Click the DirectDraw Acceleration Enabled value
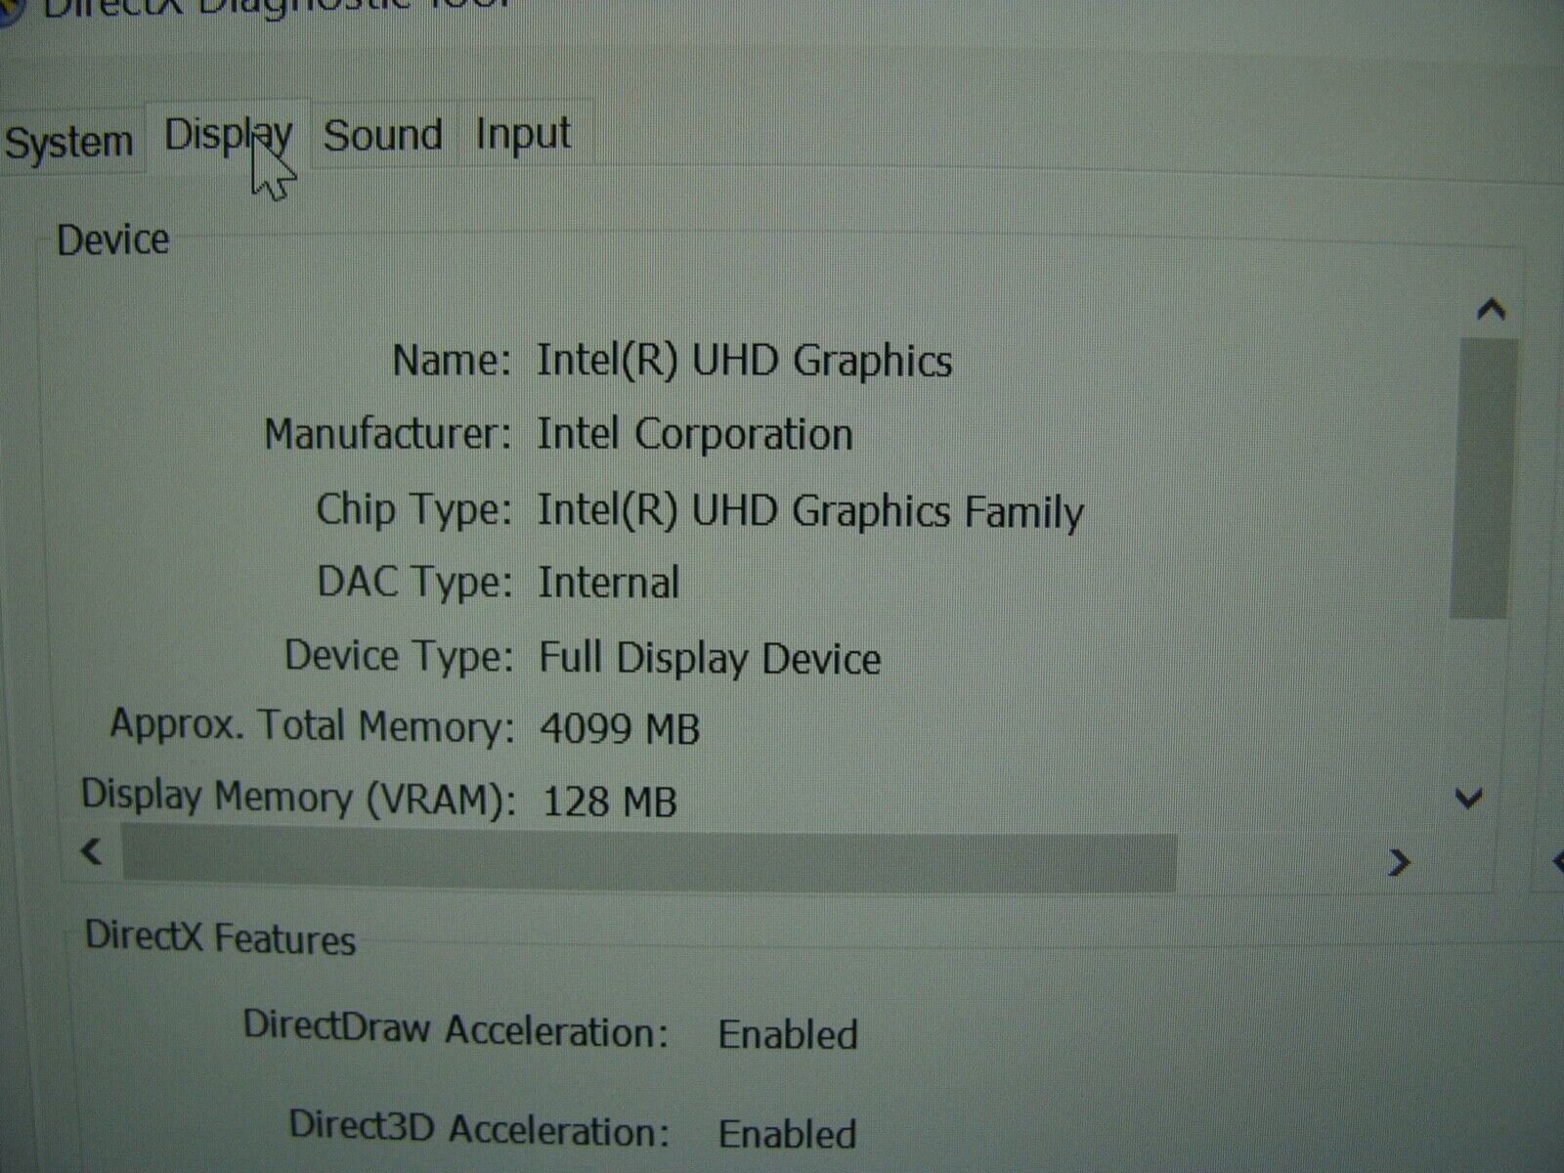This screenshot has width=1564, height=1173. pos(787,1034)
